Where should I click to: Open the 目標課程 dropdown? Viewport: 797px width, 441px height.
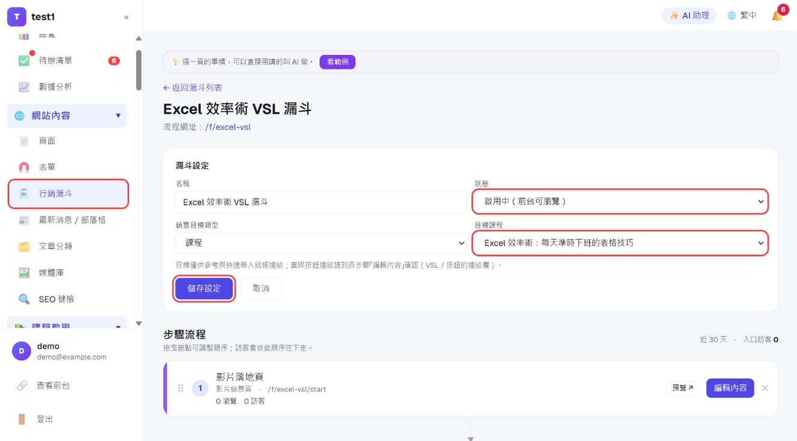click(x=620, y=243)
